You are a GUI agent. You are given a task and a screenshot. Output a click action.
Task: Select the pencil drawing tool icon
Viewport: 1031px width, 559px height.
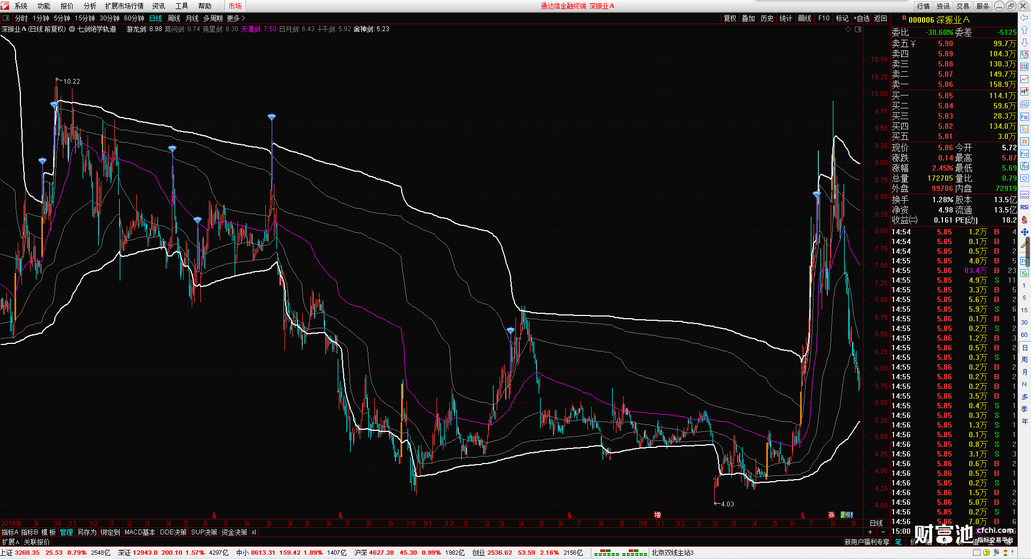click(1025, 244)
